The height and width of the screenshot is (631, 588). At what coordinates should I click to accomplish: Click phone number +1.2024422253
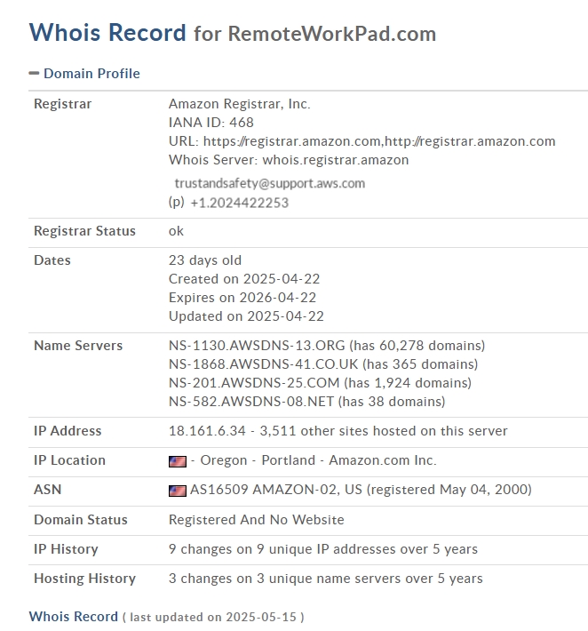point(239,203)
